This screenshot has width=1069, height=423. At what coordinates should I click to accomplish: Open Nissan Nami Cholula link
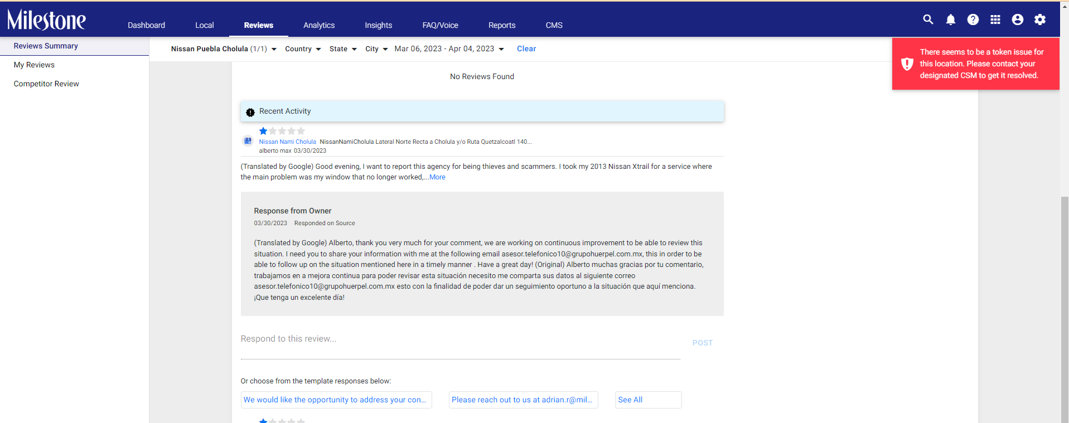click(287, 142)
